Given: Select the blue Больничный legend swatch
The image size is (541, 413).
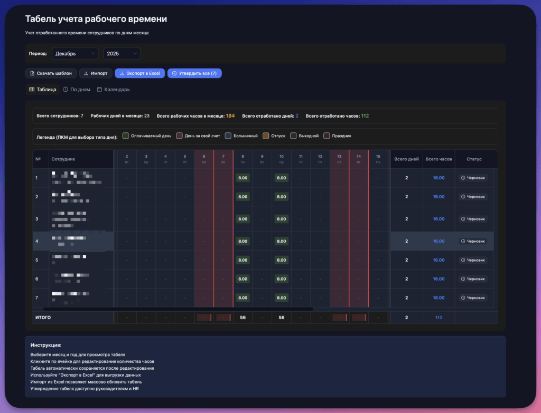Looking at the screenshot, I should (x=228, y=136).
